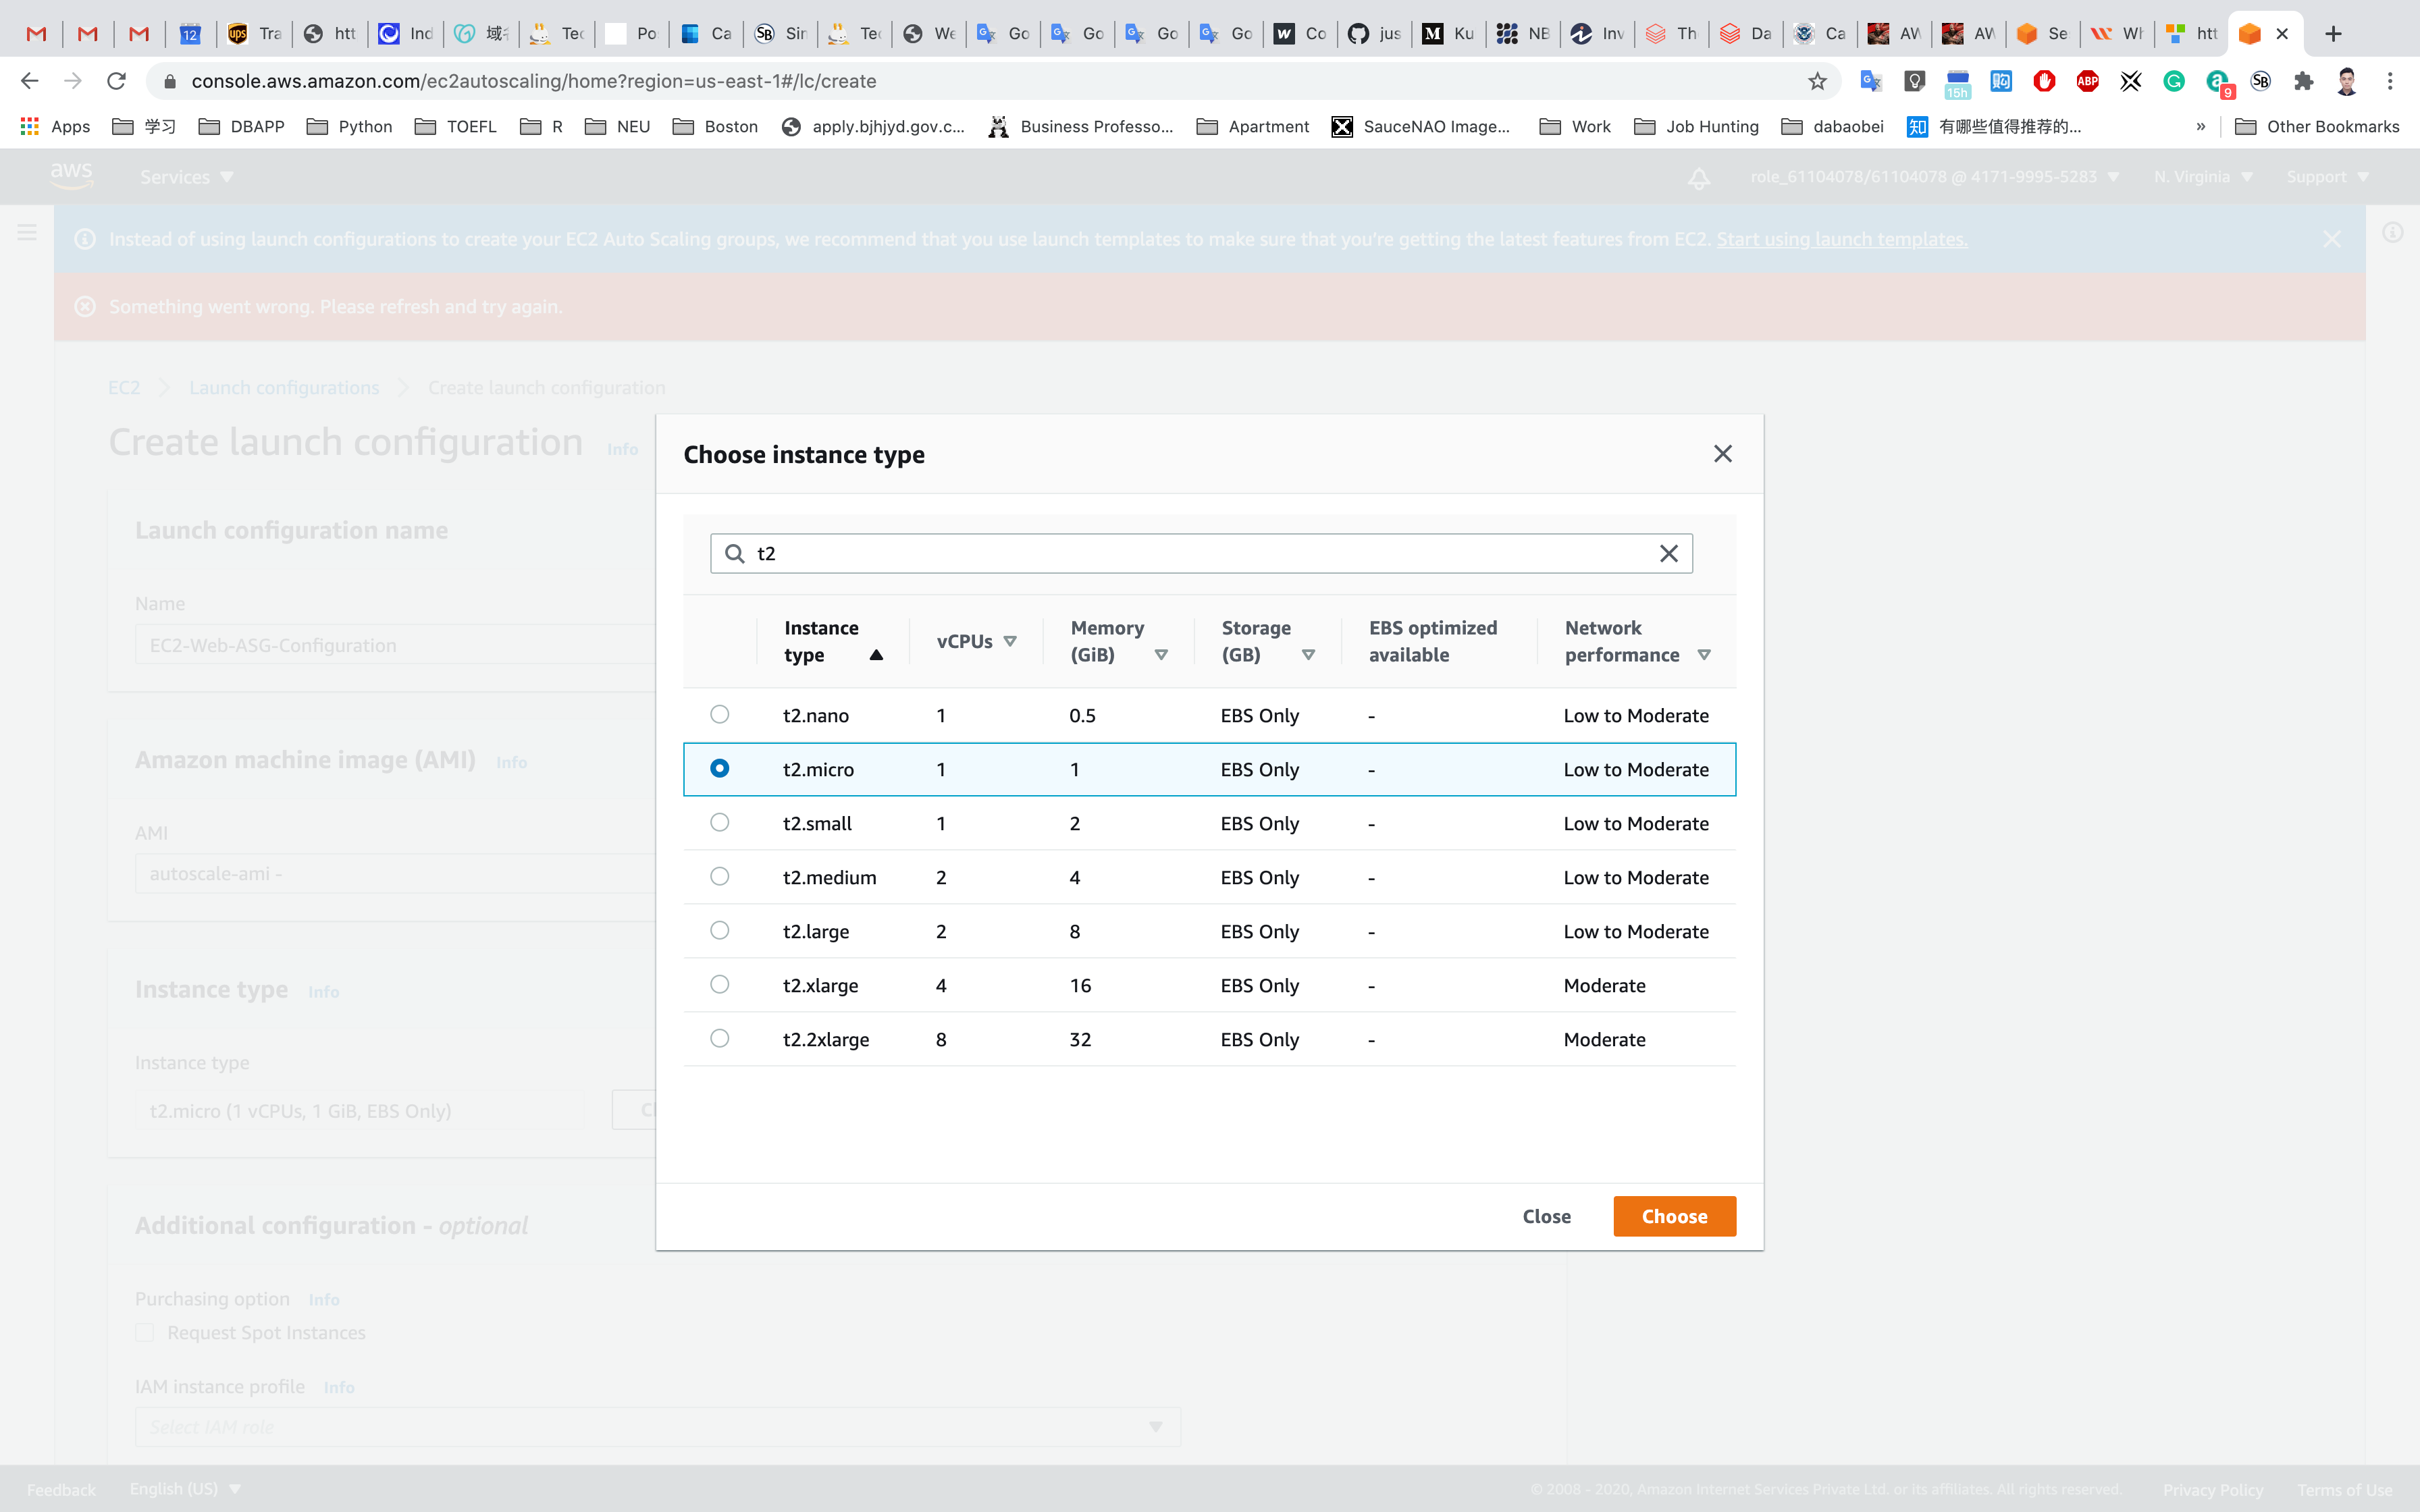Screen dimensions: 2420x1512
Task: Sort by vCPUs column arrow
Action: pos(1010,641)
